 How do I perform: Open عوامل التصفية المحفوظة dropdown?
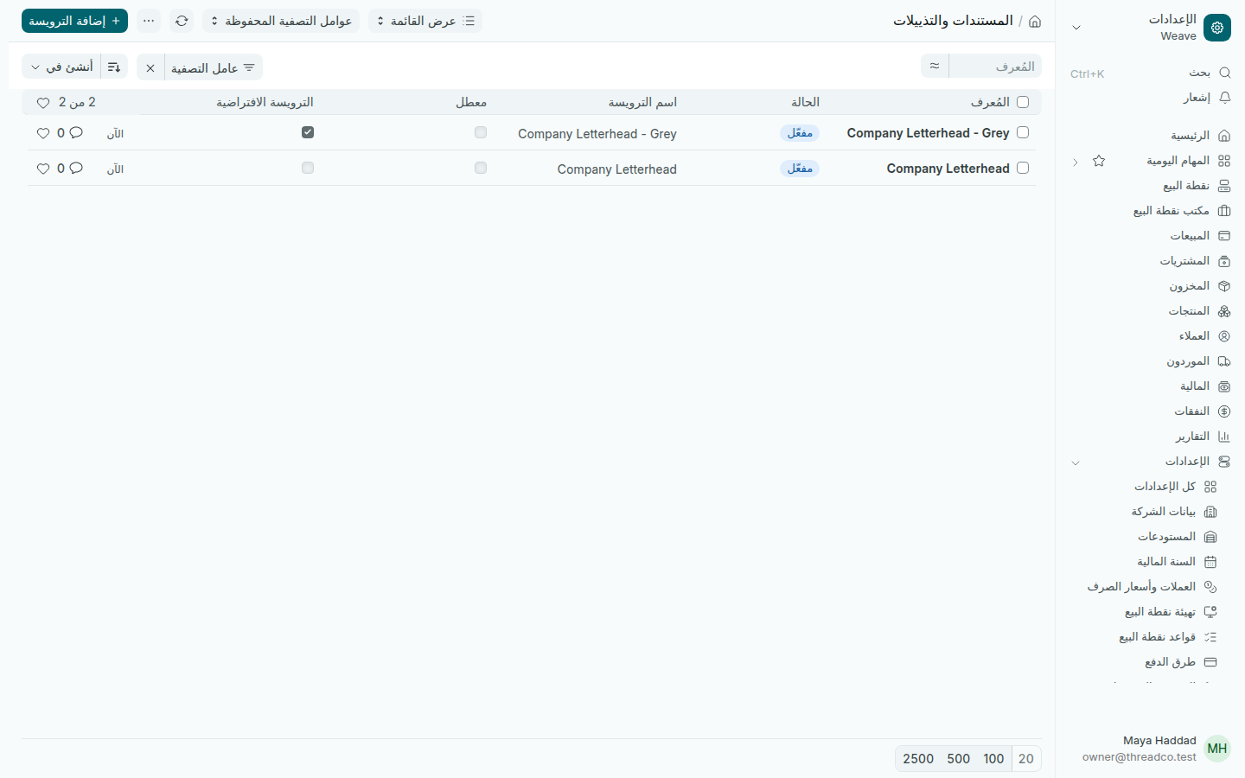pos(281,21)
